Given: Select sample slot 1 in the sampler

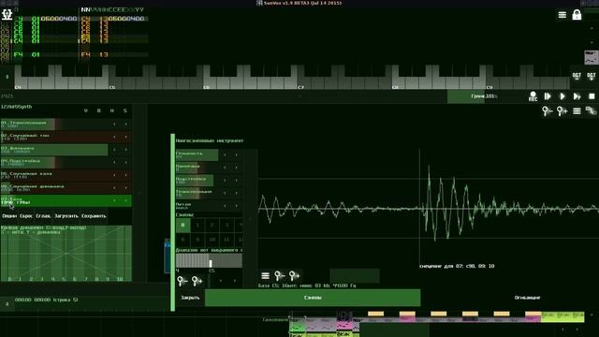Looking at the screenshot, I should point(197,225).
